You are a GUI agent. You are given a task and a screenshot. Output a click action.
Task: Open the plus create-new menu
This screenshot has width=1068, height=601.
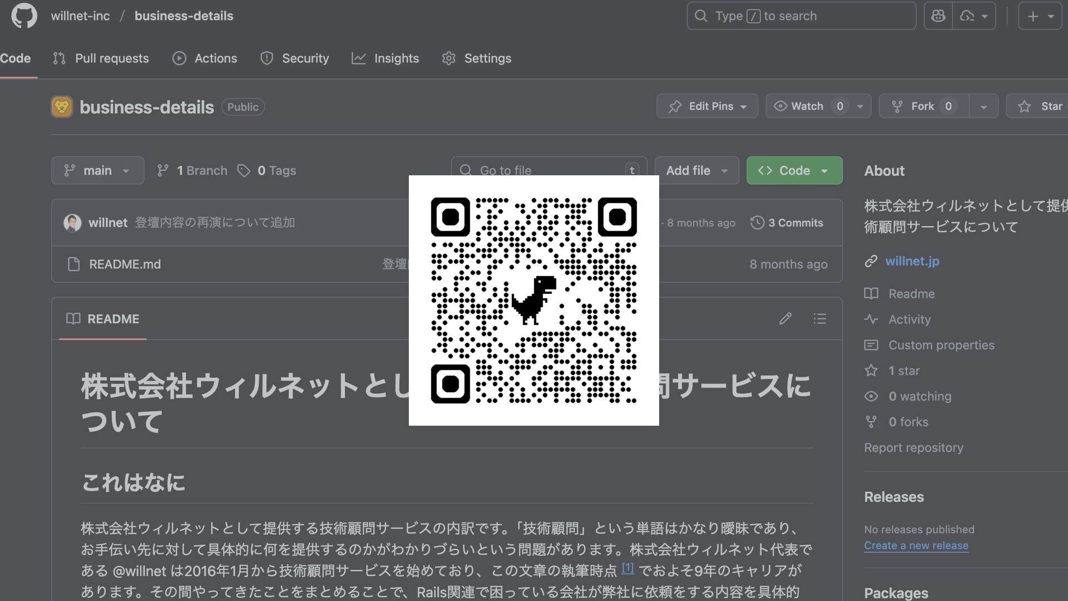1040,16
